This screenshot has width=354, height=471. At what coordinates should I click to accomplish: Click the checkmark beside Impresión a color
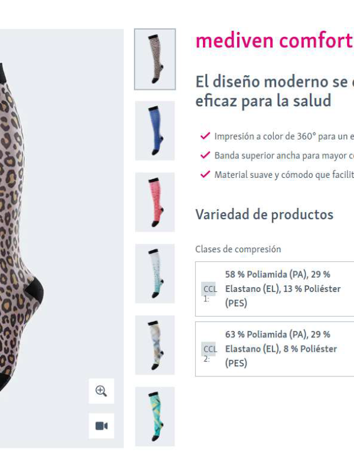(205, 136)
